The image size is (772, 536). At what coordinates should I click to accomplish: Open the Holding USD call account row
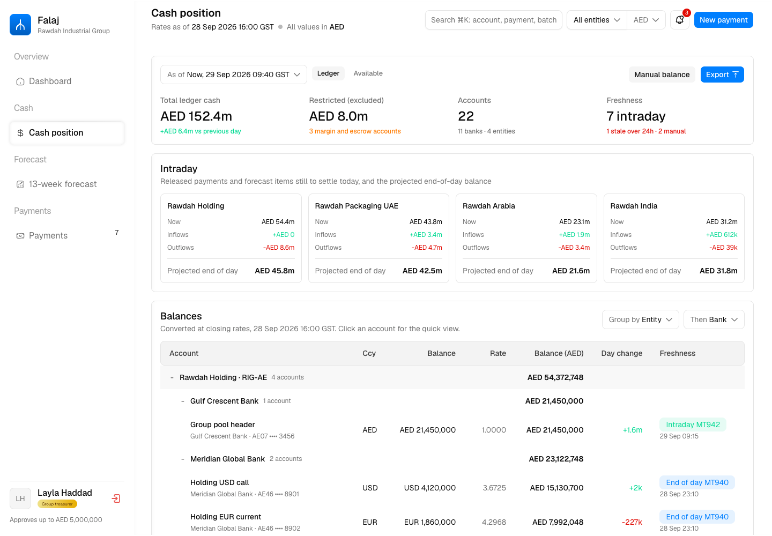452,488
